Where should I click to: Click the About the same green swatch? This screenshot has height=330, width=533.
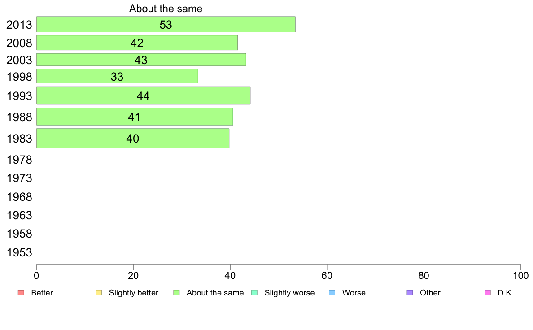pos(176,293)
